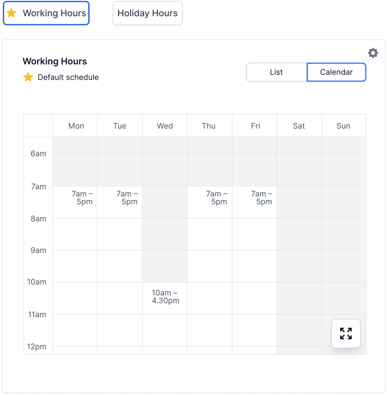This screenshot has width=387, height=395.
Task: Click the star on Working Hours tab
Action: (12, 13)
